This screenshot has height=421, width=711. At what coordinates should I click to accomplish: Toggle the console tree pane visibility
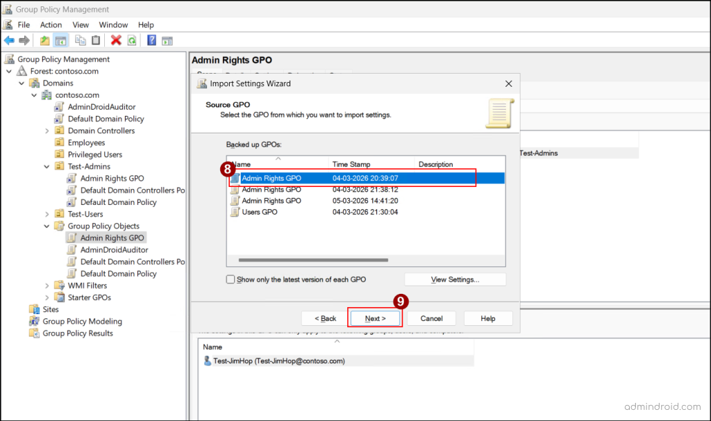60,40
